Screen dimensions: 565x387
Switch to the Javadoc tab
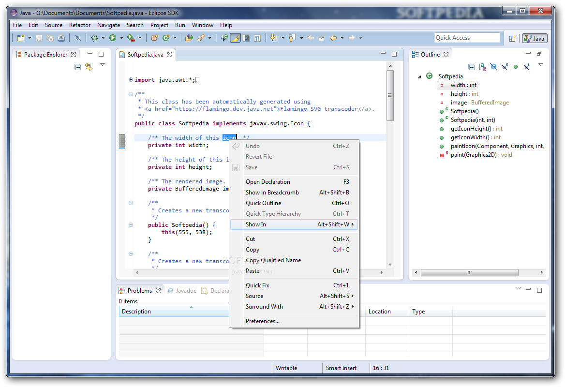pos(182,291)
